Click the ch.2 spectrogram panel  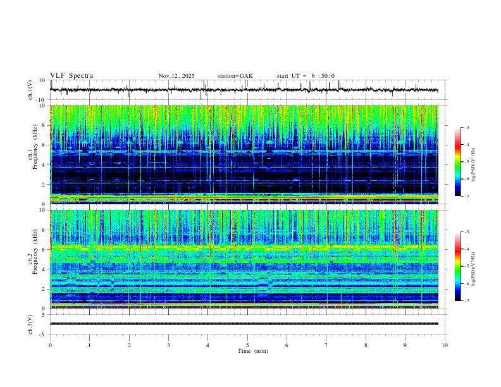(244, 259)
